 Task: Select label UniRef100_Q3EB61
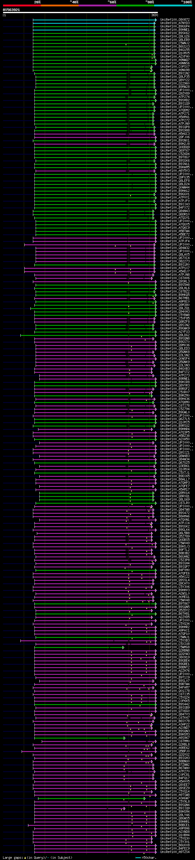pos(175,466)
